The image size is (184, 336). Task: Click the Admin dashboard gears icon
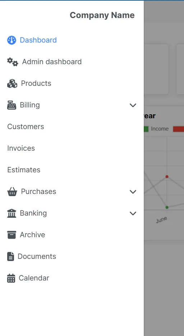coord(13,62)
